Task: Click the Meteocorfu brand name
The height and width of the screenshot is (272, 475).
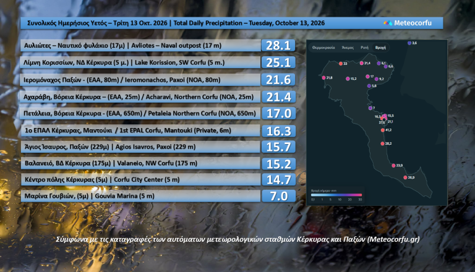Action: pos(413,23)
